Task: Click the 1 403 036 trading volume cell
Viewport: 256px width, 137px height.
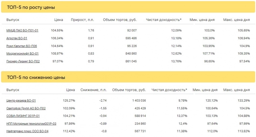Action: (137, 101)
